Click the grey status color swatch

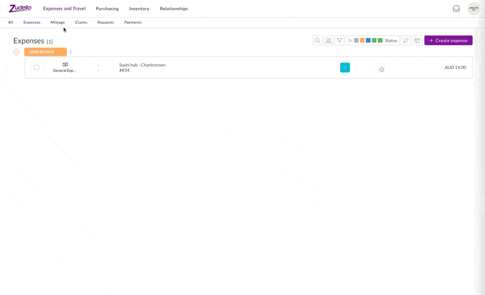(x=356, y=41)
